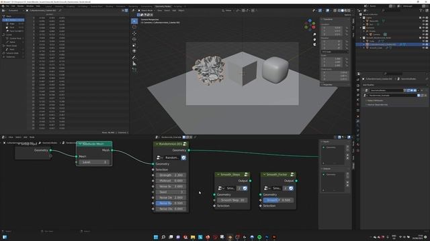Open viewport Object menu

point(181,11)
